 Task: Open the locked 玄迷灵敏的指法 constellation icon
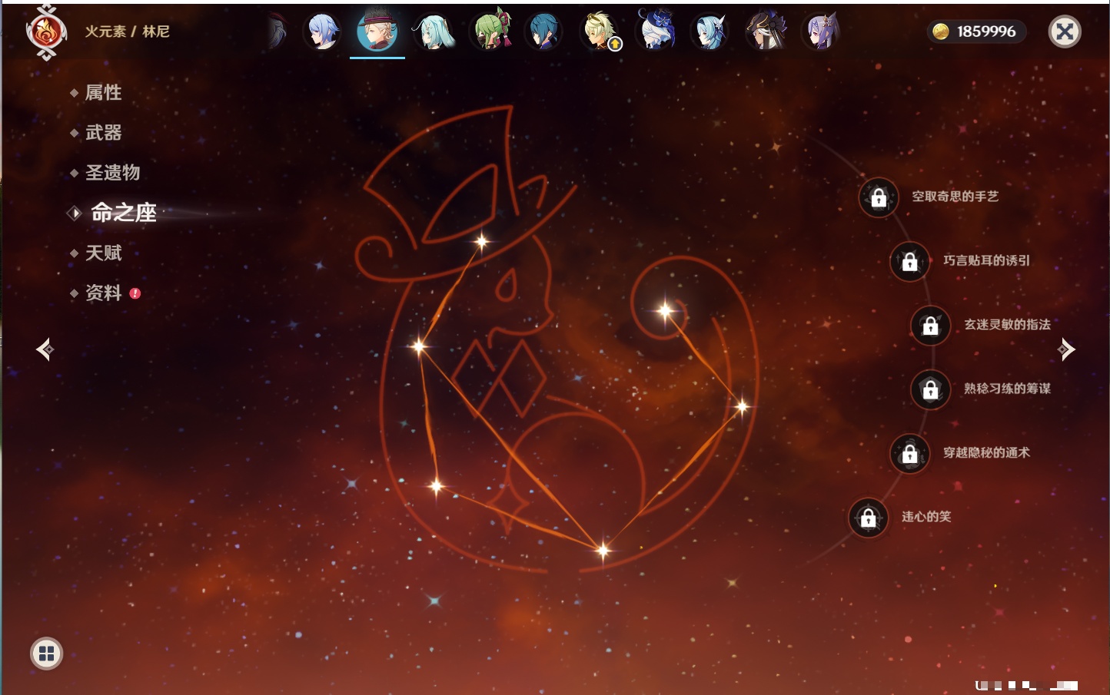click(931, 326)
